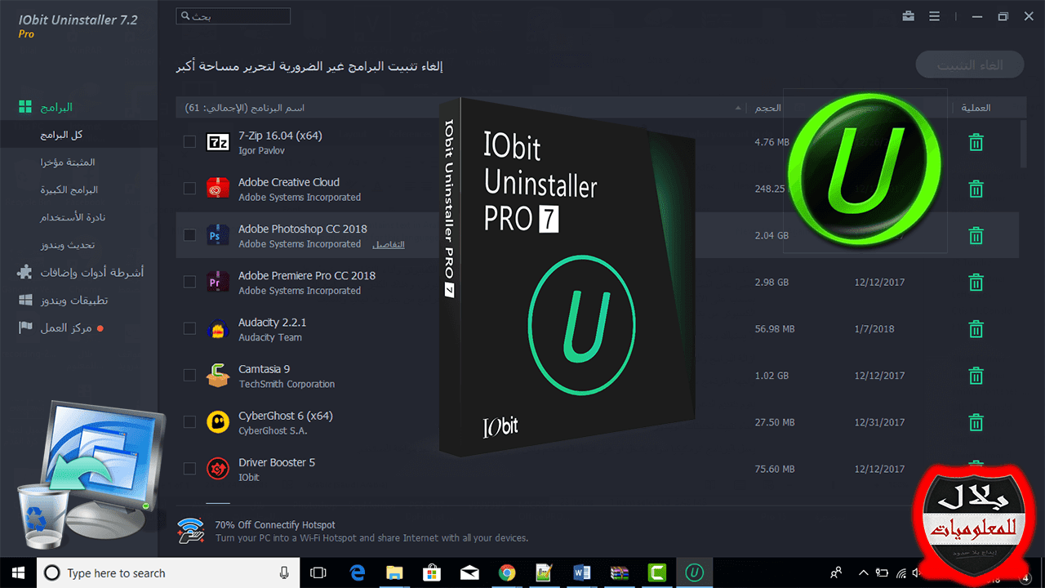Click trash icon in the Audacity 2.2.1 row

975,329
